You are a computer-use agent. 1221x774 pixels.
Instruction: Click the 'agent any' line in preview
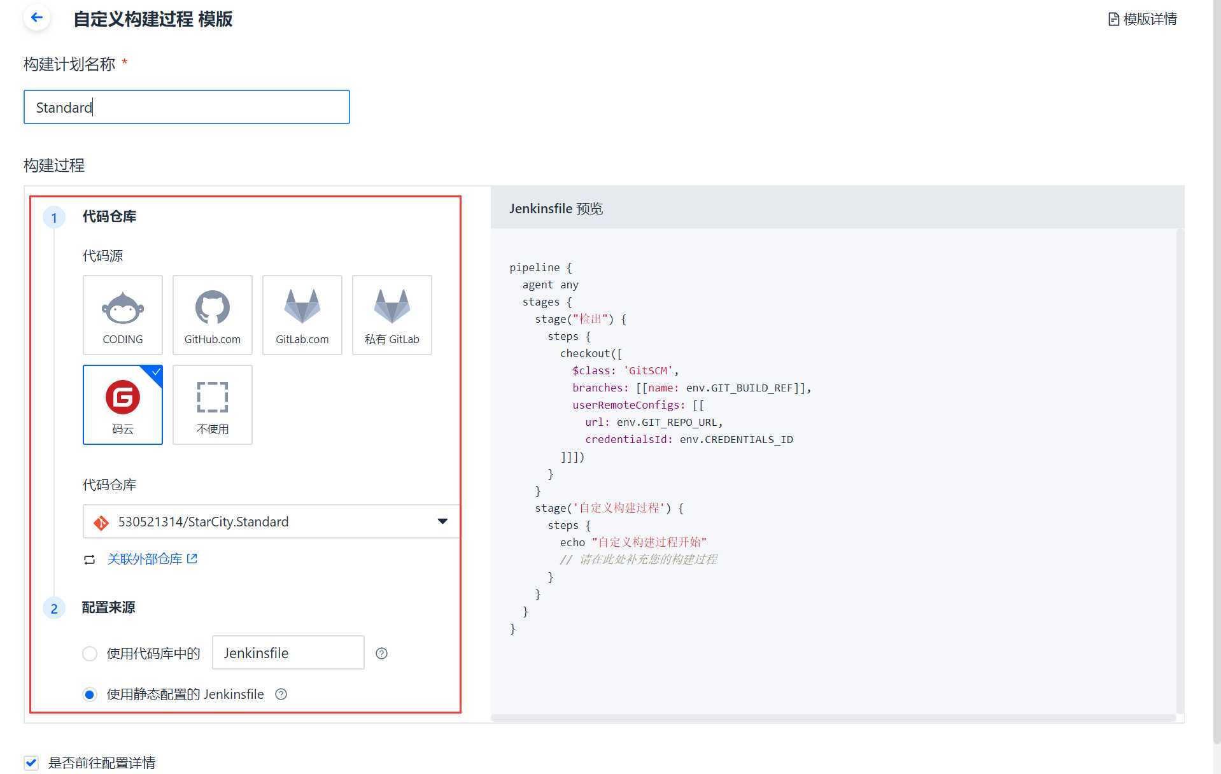[x=551, y=285]
